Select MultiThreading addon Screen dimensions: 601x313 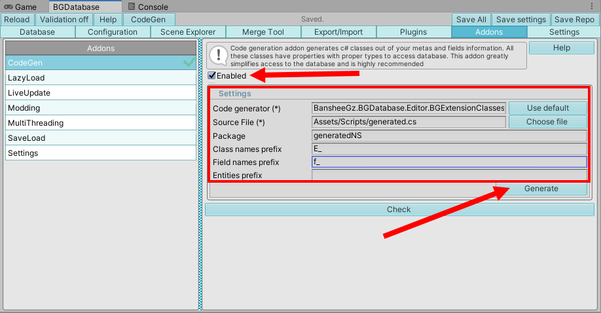101,122
